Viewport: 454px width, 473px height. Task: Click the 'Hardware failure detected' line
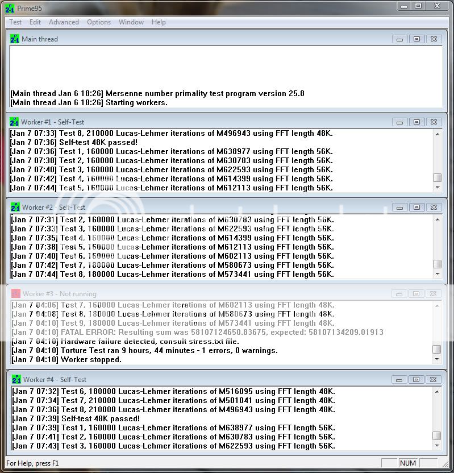[126, 342]
